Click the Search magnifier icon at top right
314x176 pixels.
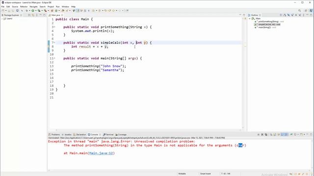click(x=299, y=11)
